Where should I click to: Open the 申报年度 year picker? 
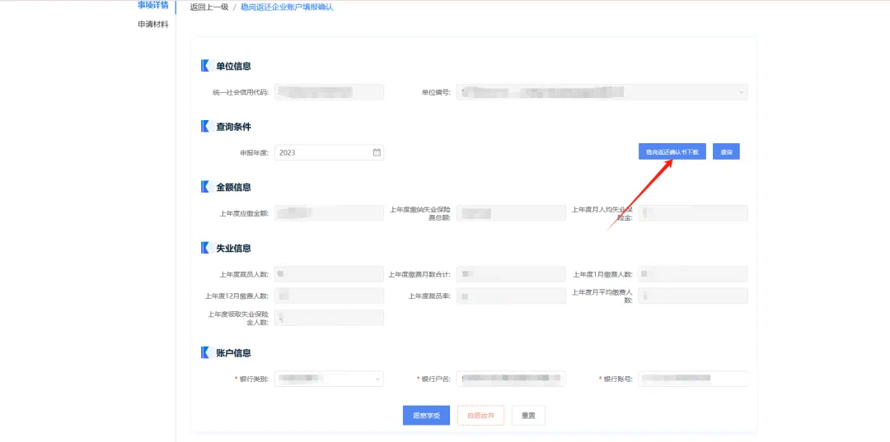(x=324, y=152)
